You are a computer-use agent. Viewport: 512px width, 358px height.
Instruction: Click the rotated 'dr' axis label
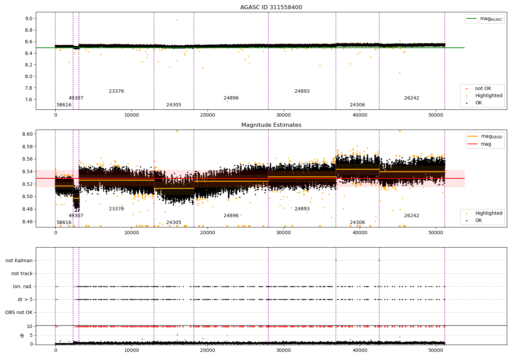(22, 335)
